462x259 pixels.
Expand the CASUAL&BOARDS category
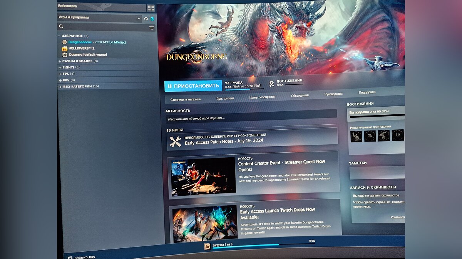coord(60,61)
